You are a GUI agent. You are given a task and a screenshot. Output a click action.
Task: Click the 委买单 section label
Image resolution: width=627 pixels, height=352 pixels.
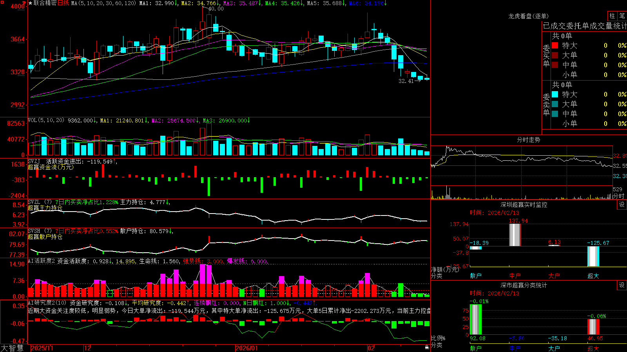coord(546,56)
